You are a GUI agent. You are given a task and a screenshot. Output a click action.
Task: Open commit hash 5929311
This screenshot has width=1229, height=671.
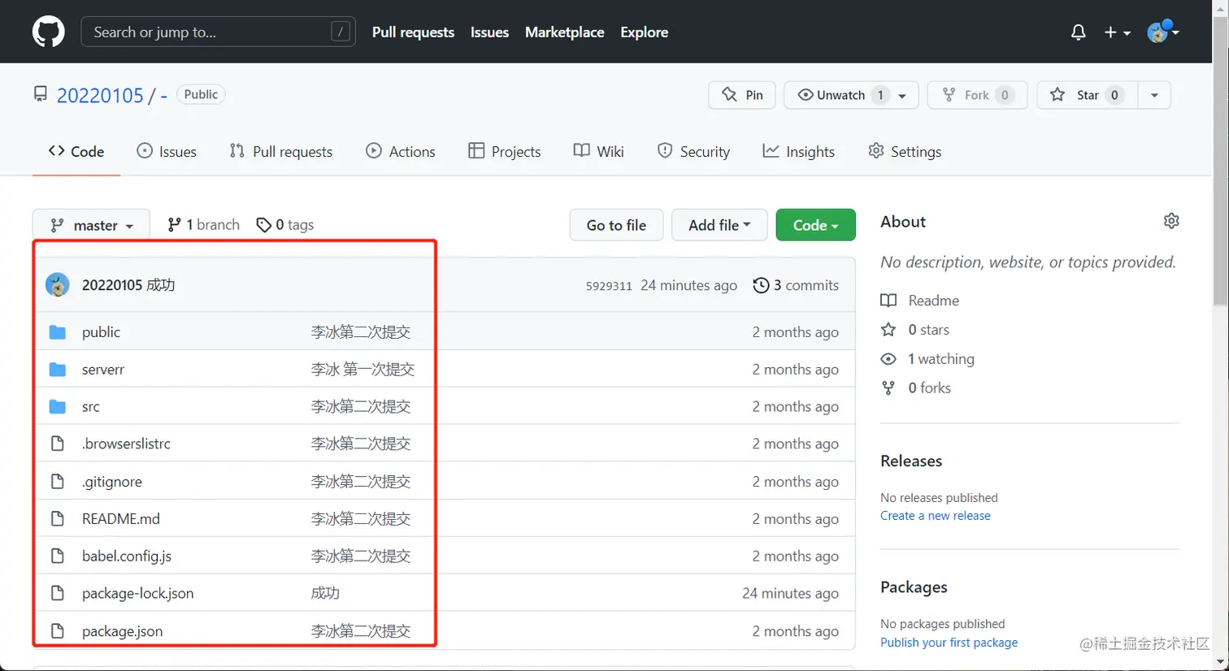(609, 286)
